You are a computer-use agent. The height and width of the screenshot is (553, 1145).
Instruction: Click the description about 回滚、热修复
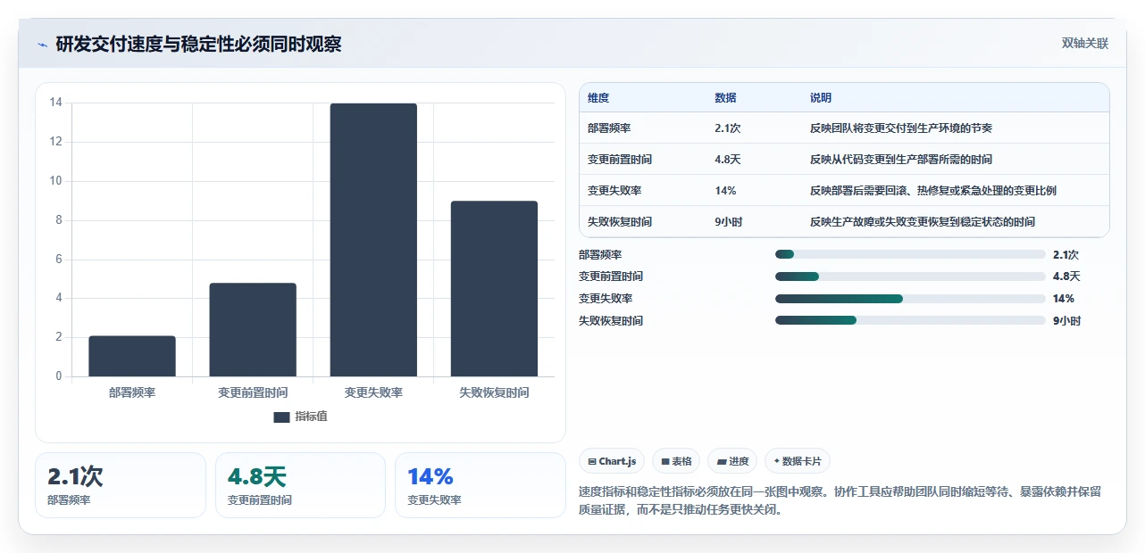[x=934, y=191]
